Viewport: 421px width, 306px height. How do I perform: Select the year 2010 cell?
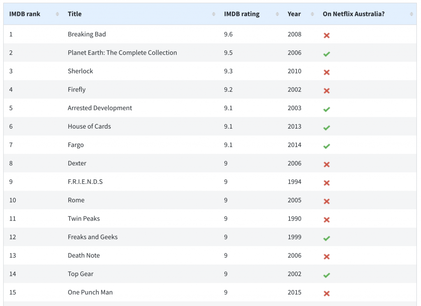coord(294,71)
